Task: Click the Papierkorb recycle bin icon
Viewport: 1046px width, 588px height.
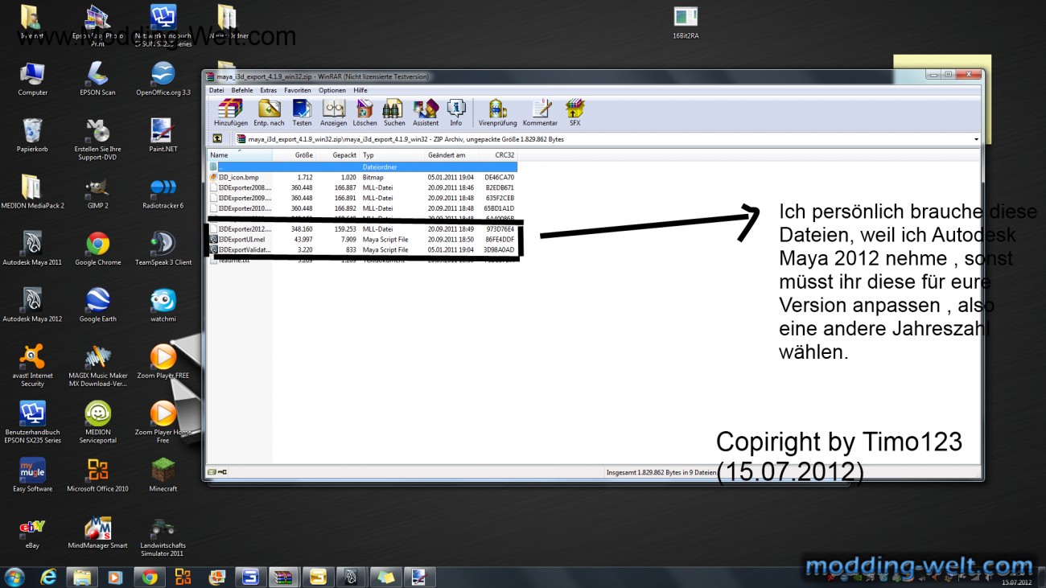Action: coord(32,135)
